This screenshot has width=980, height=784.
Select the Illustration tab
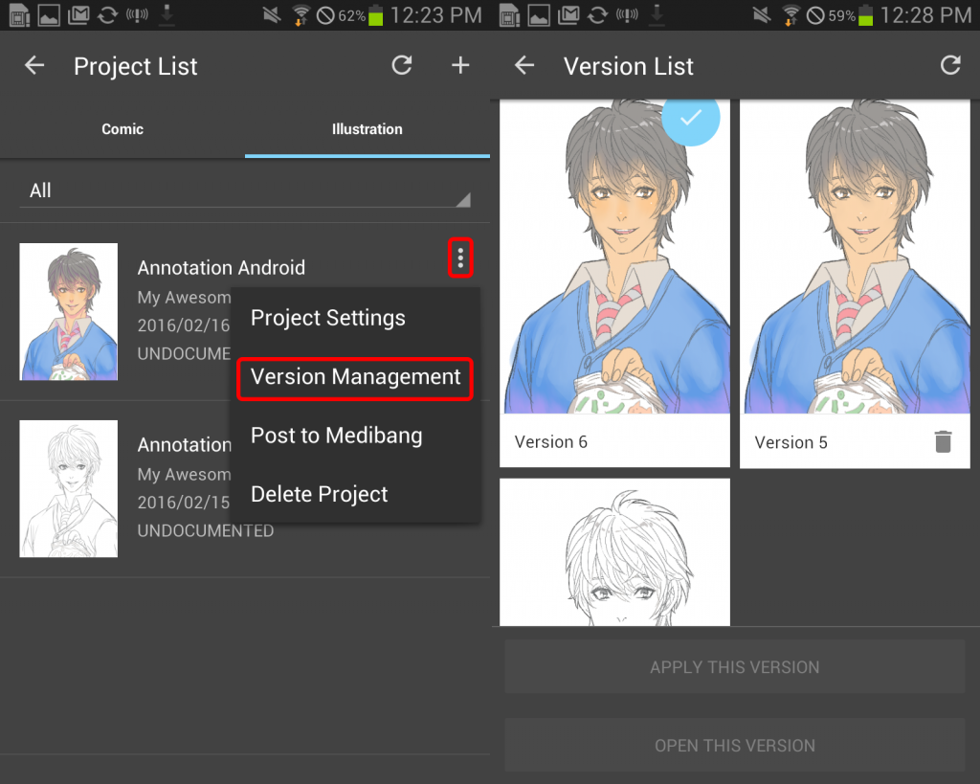(x=367, y=129)
